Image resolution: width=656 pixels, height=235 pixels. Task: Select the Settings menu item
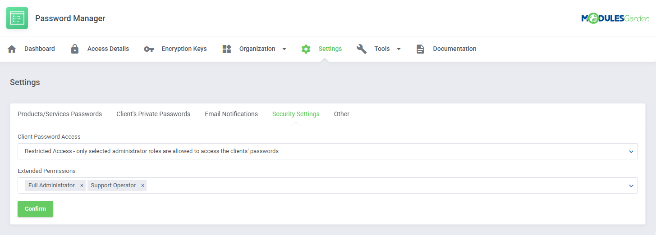click(330, 49)
